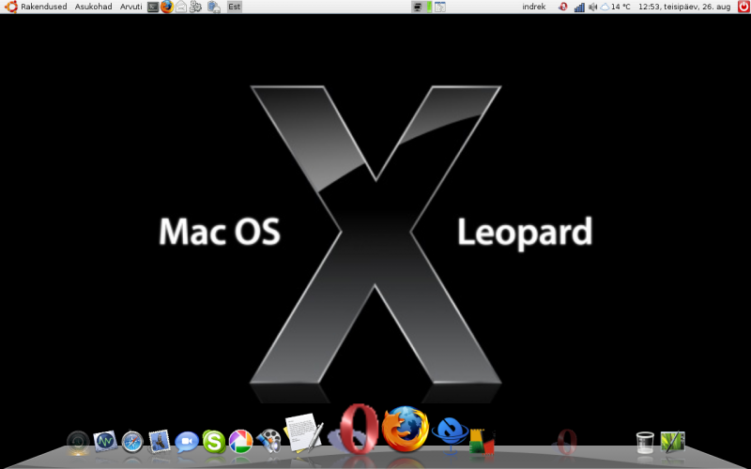
Task: Click the red power button in the panel
Action: (743, 7)
